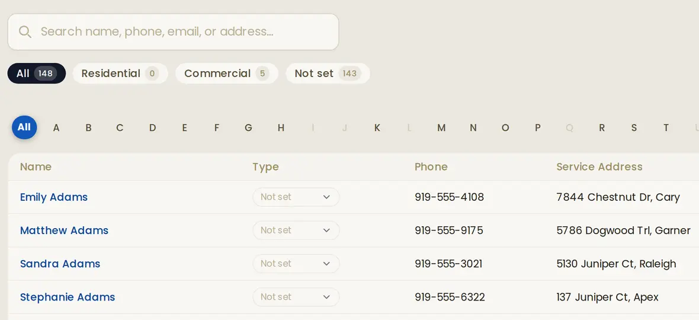Screen dimensions: 699x320
Task: Jump to names starting with T
Action: pyautogui.click(x=666, y=128)
